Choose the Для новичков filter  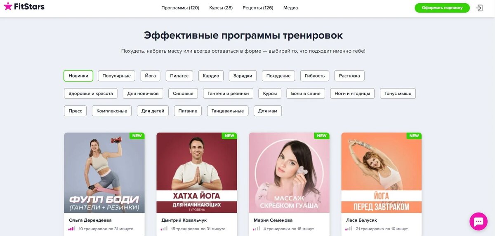point(143,93)
